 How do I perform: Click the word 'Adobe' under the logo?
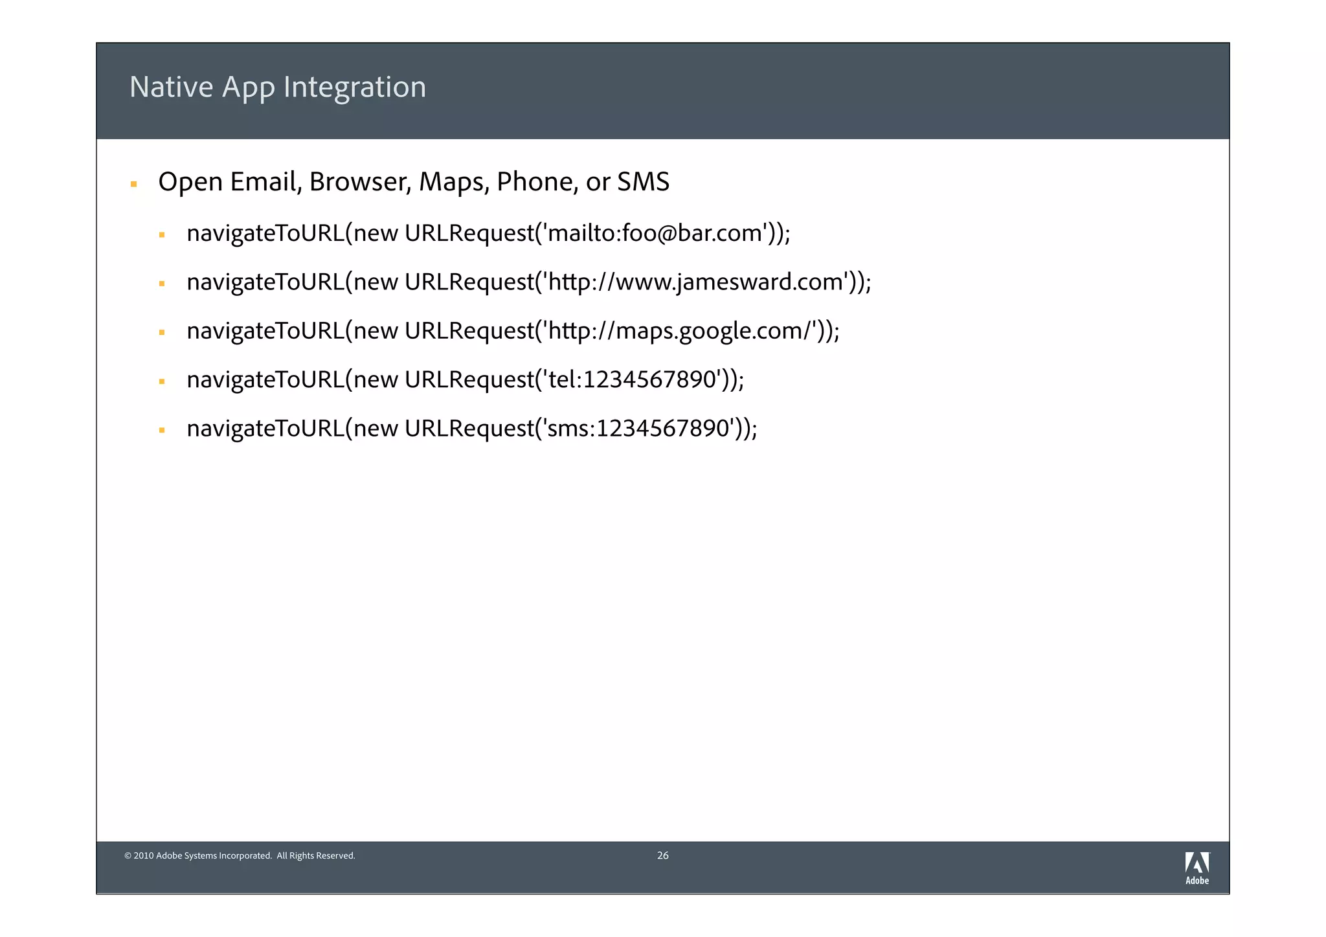(1197, 881)
